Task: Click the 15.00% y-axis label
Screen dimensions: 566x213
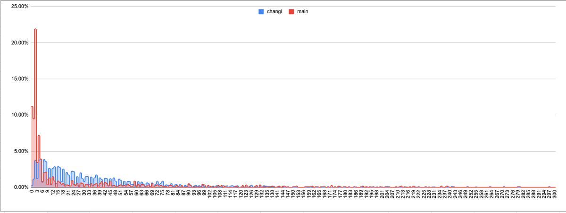Action: (19, 79)
